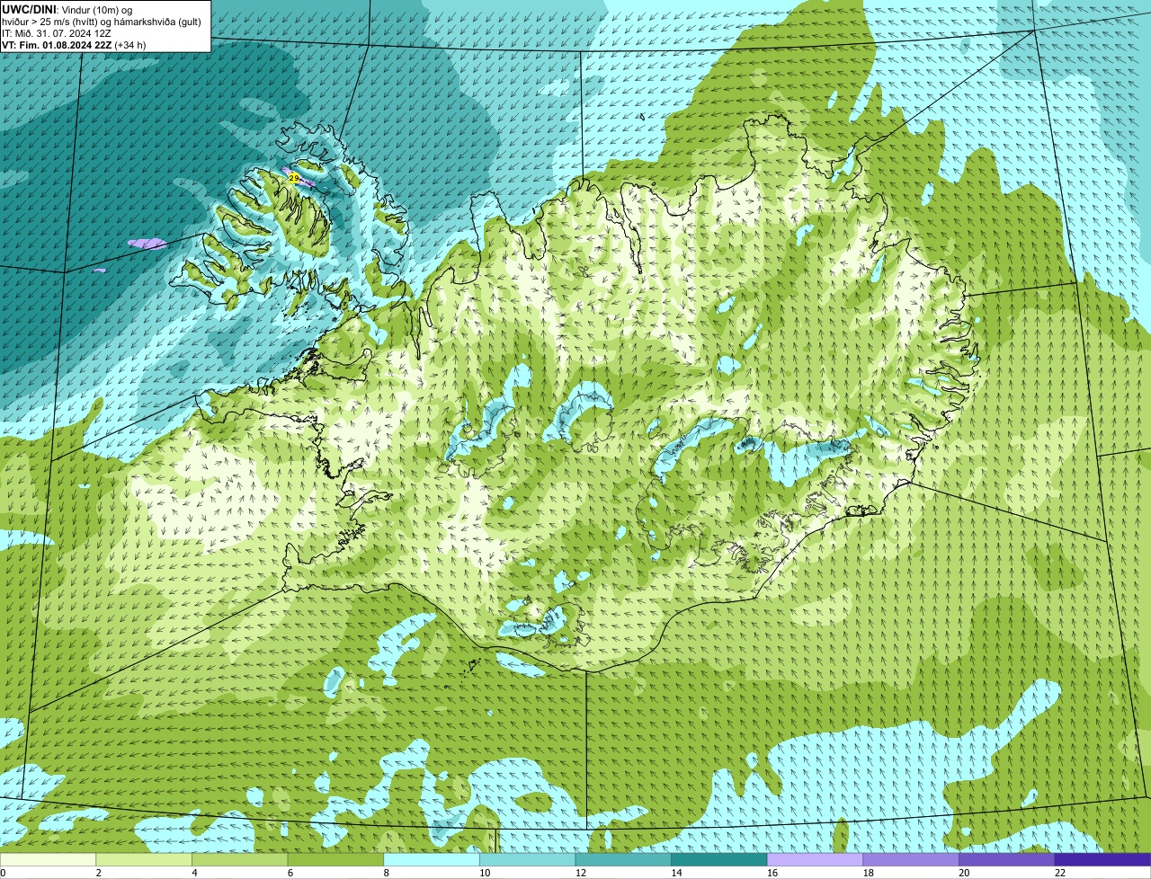Click the 0–2 m/s pale cream legend swatch
The height and width of the screenshot is (879, 1151).
click(48, 859)
